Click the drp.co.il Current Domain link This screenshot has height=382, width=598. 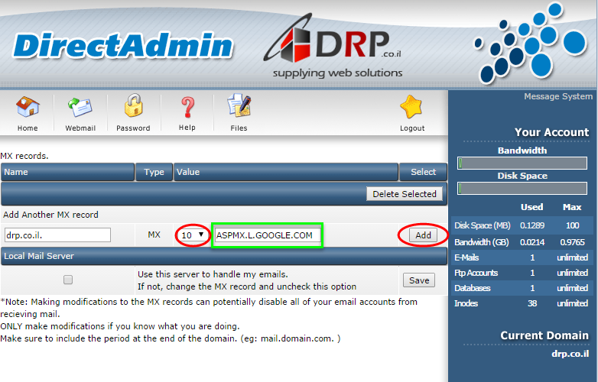569,354
